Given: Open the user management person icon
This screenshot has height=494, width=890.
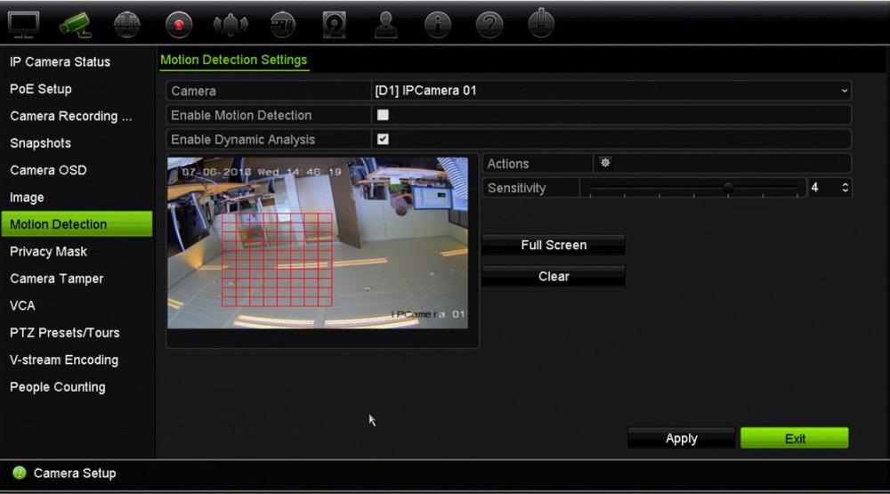Looking at the screenshot, I should 386,25.
